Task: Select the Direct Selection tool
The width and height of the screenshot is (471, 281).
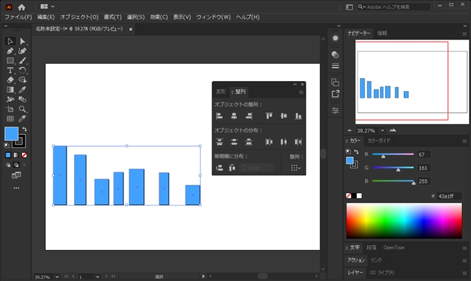Action: [23, 41]
